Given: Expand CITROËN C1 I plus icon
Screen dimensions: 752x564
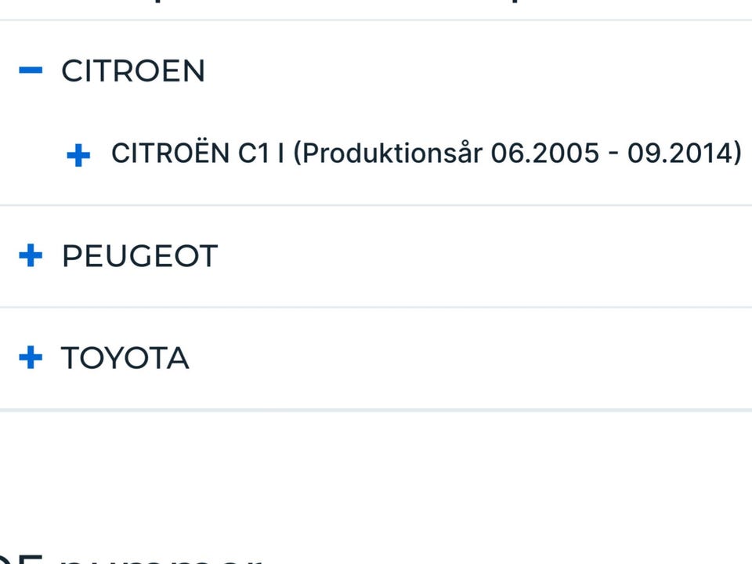Looking at the screenshot, I should coord(78,155).
